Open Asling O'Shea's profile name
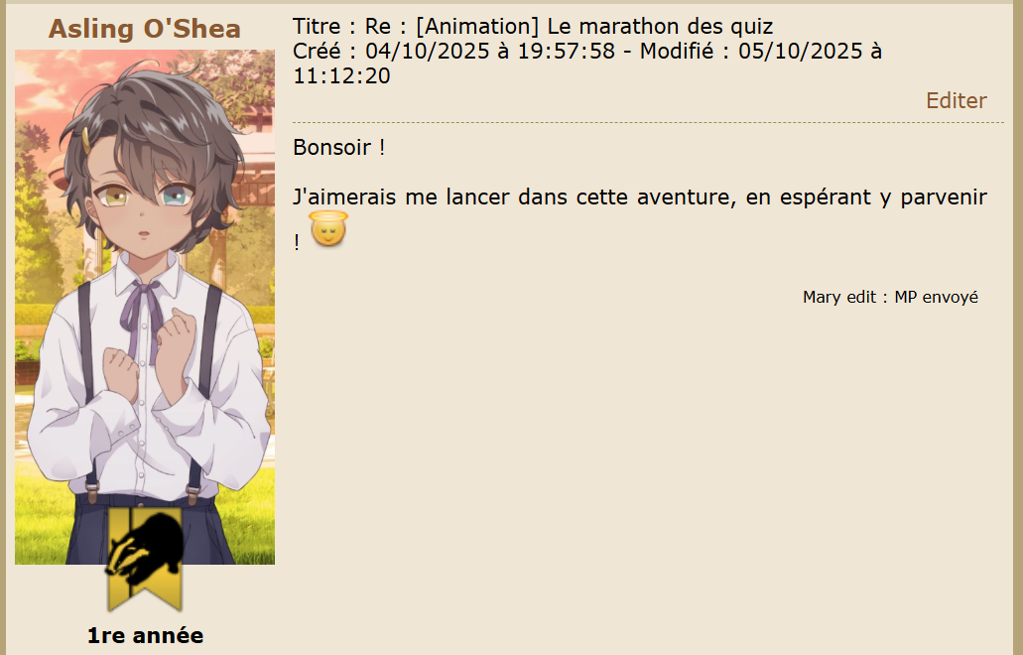 point(145,29)
